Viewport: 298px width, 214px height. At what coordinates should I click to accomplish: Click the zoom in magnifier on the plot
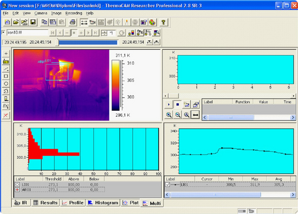[169, 115]
